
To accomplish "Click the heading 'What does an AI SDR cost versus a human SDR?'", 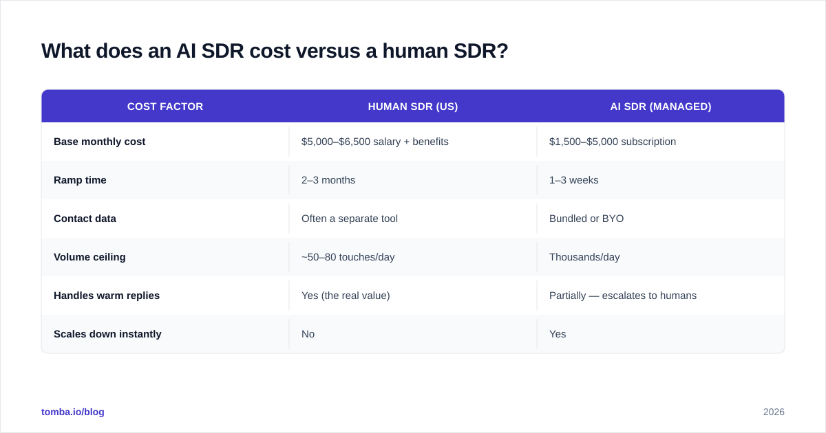I will [x=275, y=51].
